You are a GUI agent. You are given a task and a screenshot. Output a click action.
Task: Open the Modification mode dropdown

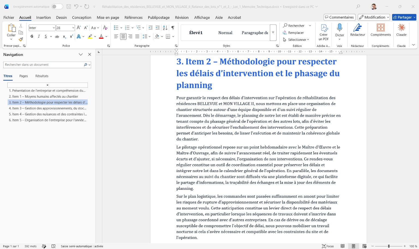374,17
